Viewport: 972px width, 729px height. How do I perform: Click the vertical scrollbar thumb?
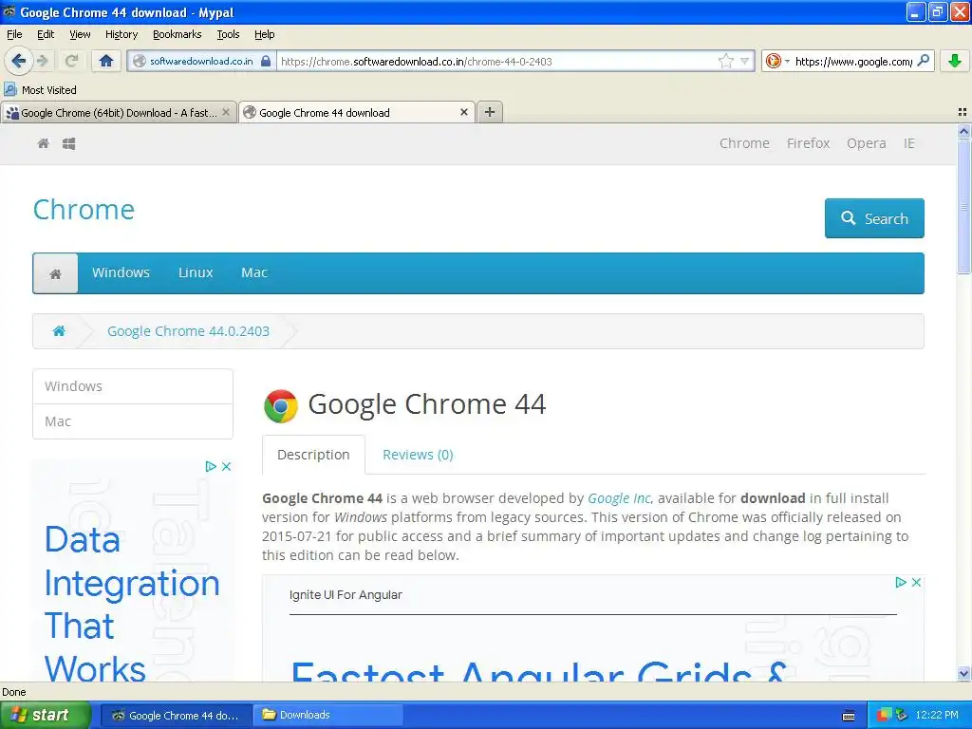click(963, 206)
